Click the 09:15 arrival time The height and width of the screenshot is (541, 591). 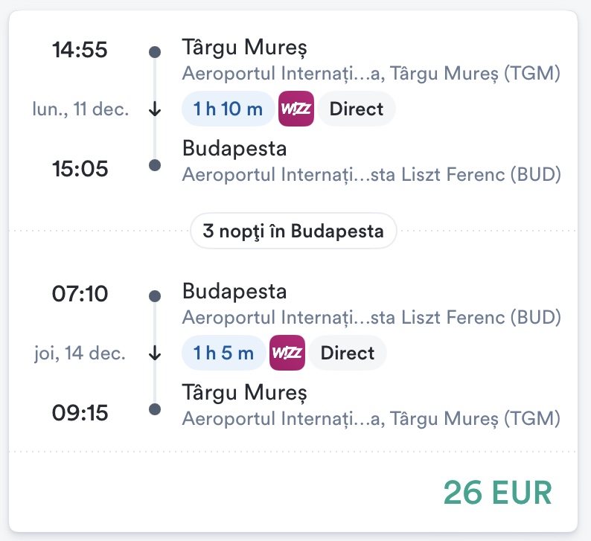(x=80, y=412)
